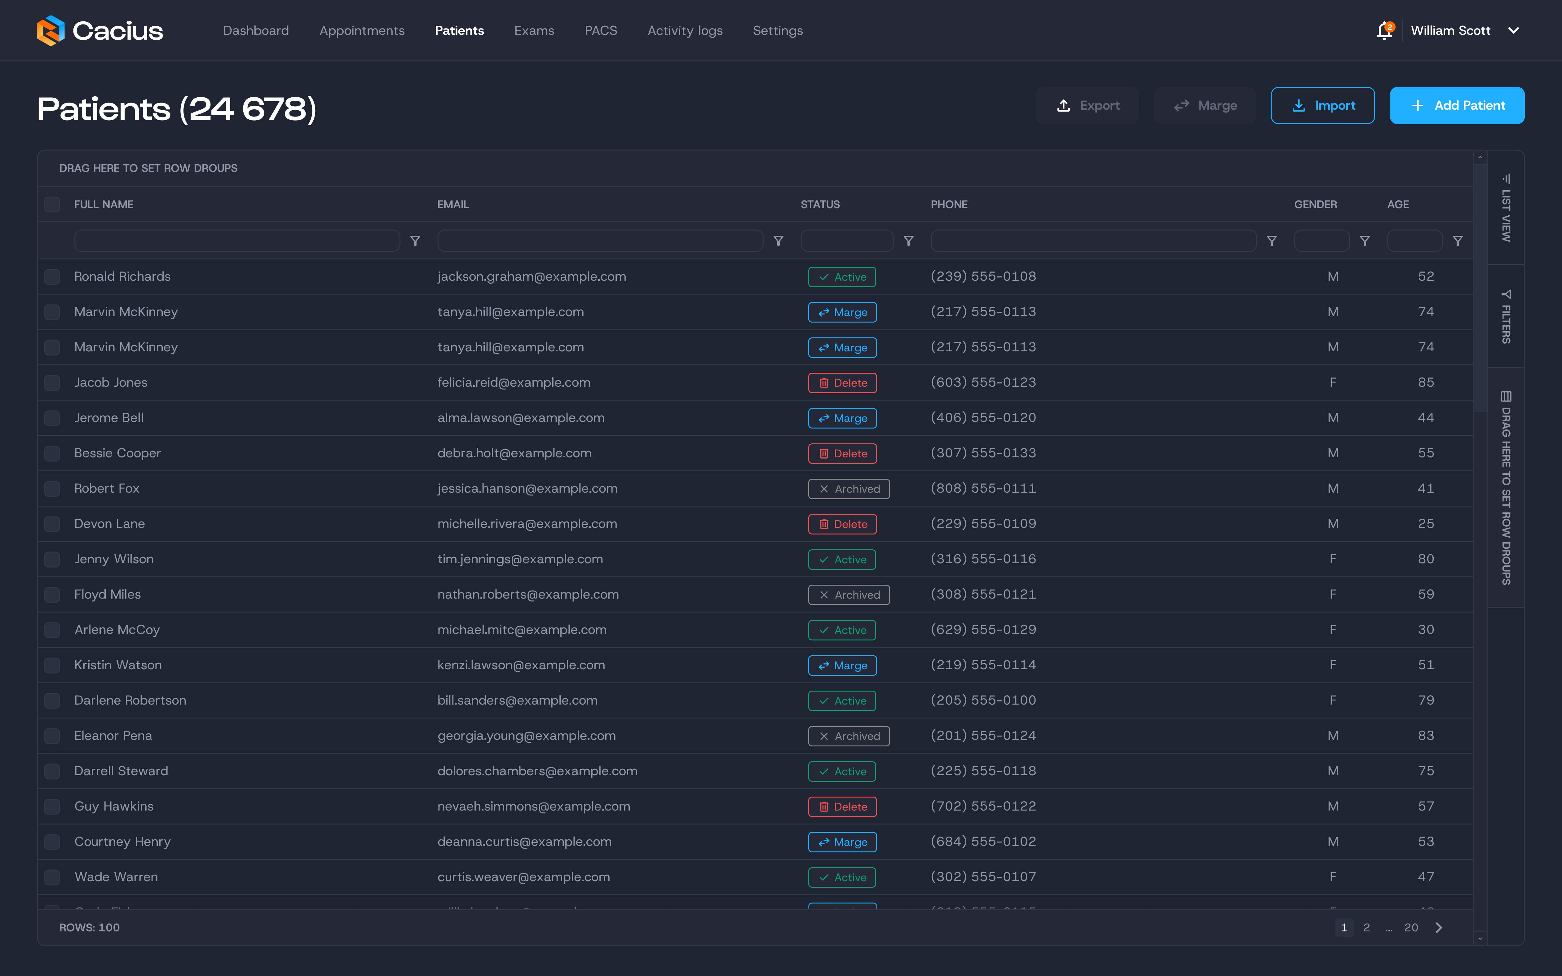Click the vertical table scrollbar thumb
1562x976 pixels.
1480,287
